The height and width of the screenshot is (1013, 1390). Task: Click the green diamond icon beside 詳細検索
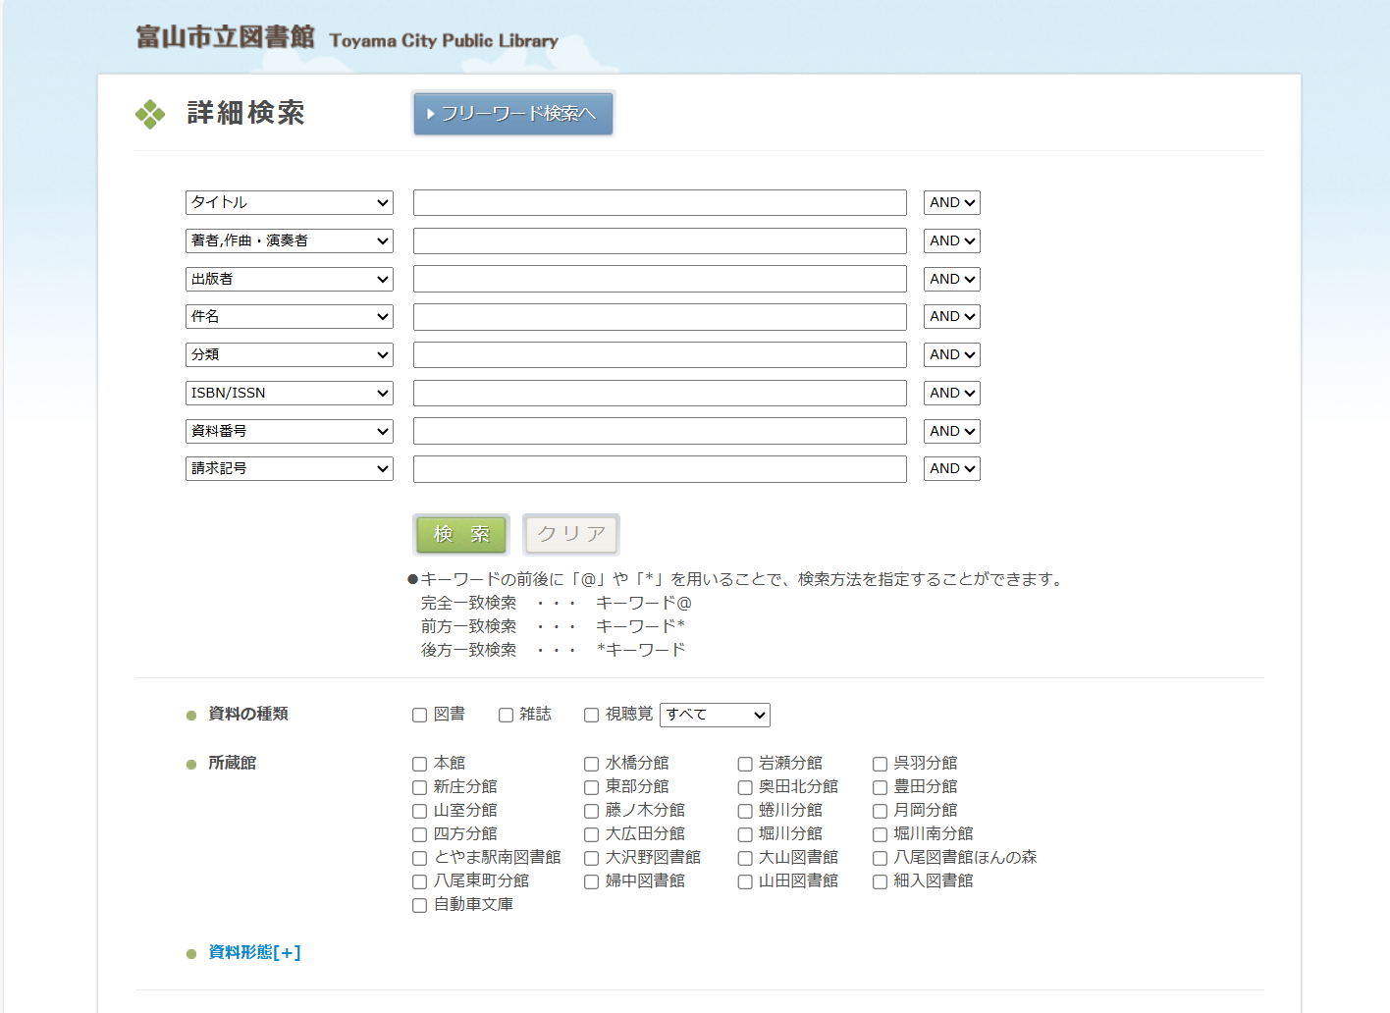pyautogui.click(x=150, y=114)
